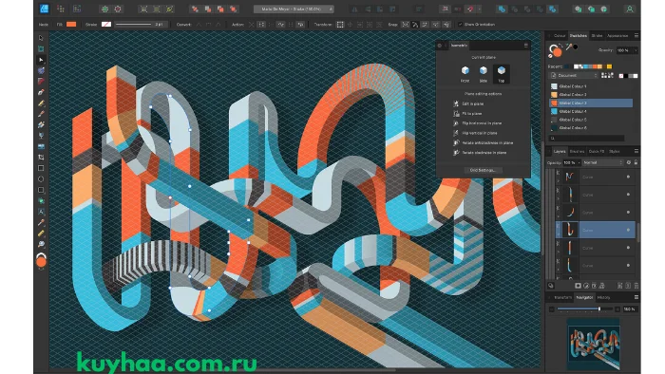Viewport: 665px width, 374px height.
Task: Click the account person icon
Action: pos(630,9)
